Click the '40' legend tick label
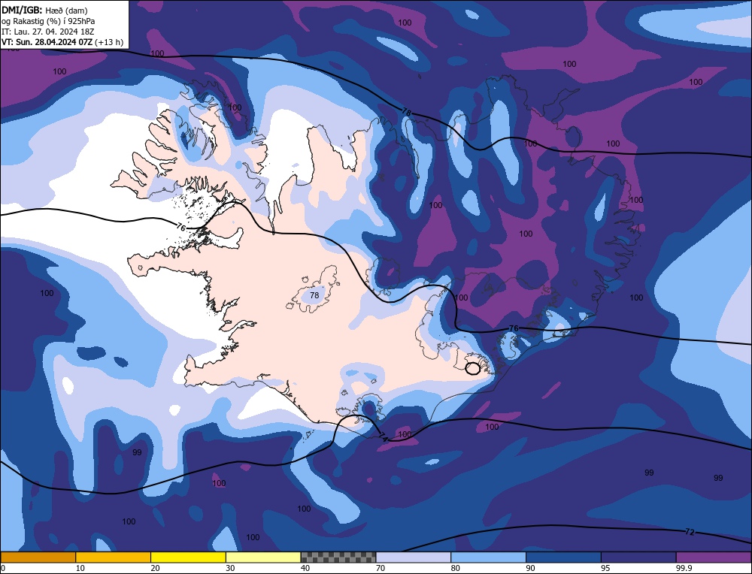This screenshot has height=574, width=752. pyautogui.click(x=305, y=568)
